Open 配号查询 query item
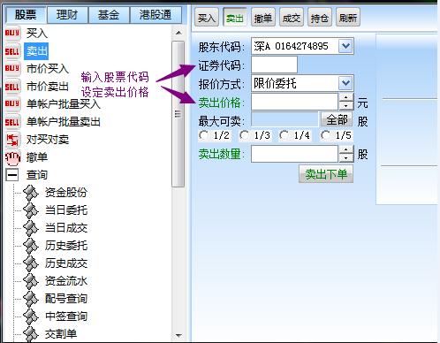The height and width of the screenshot is (343, 440). pyautogui.click(x=66, y=299)
